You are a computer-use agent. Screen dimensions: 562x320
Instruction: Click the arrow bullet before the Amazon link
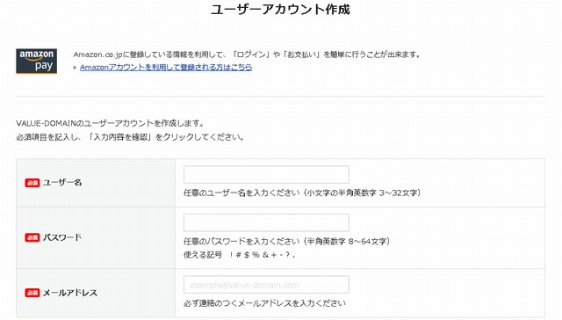pos(75,68)
